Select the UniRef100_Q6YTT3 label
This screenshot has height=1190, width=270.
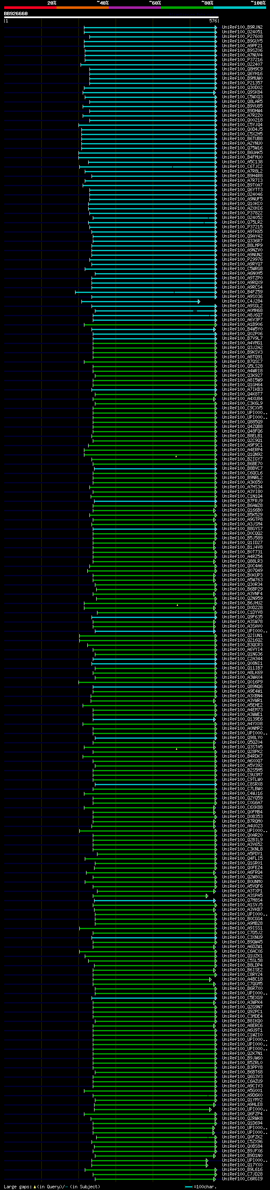(242, 190)
